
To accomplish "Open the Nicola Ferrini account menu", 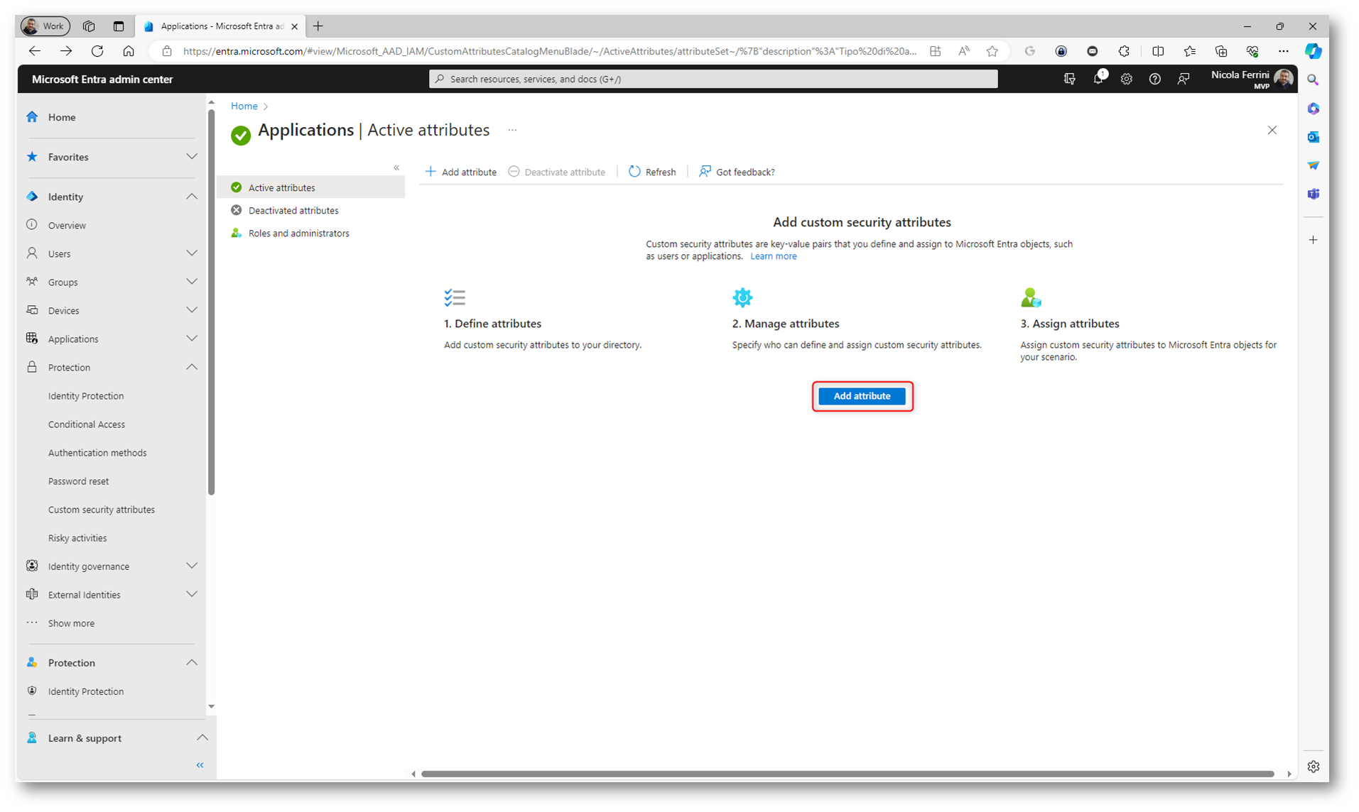I will [x=1252, y=79].
